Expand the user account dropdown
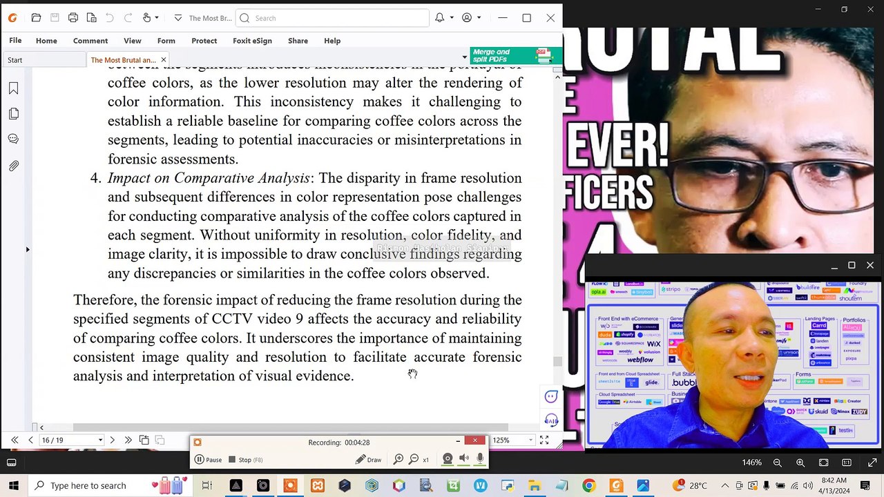Image resolution: width=884 pixels, height=497 pixels. 478,18
